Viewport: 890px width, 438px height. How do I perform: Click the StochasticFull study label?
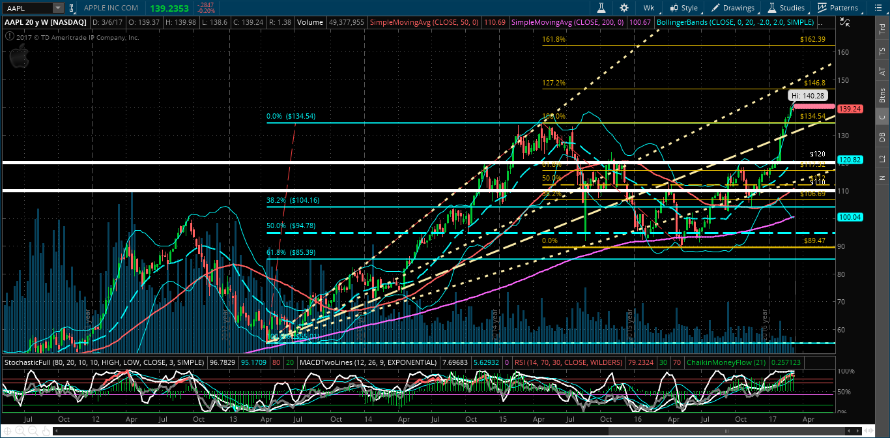point(104,362)
